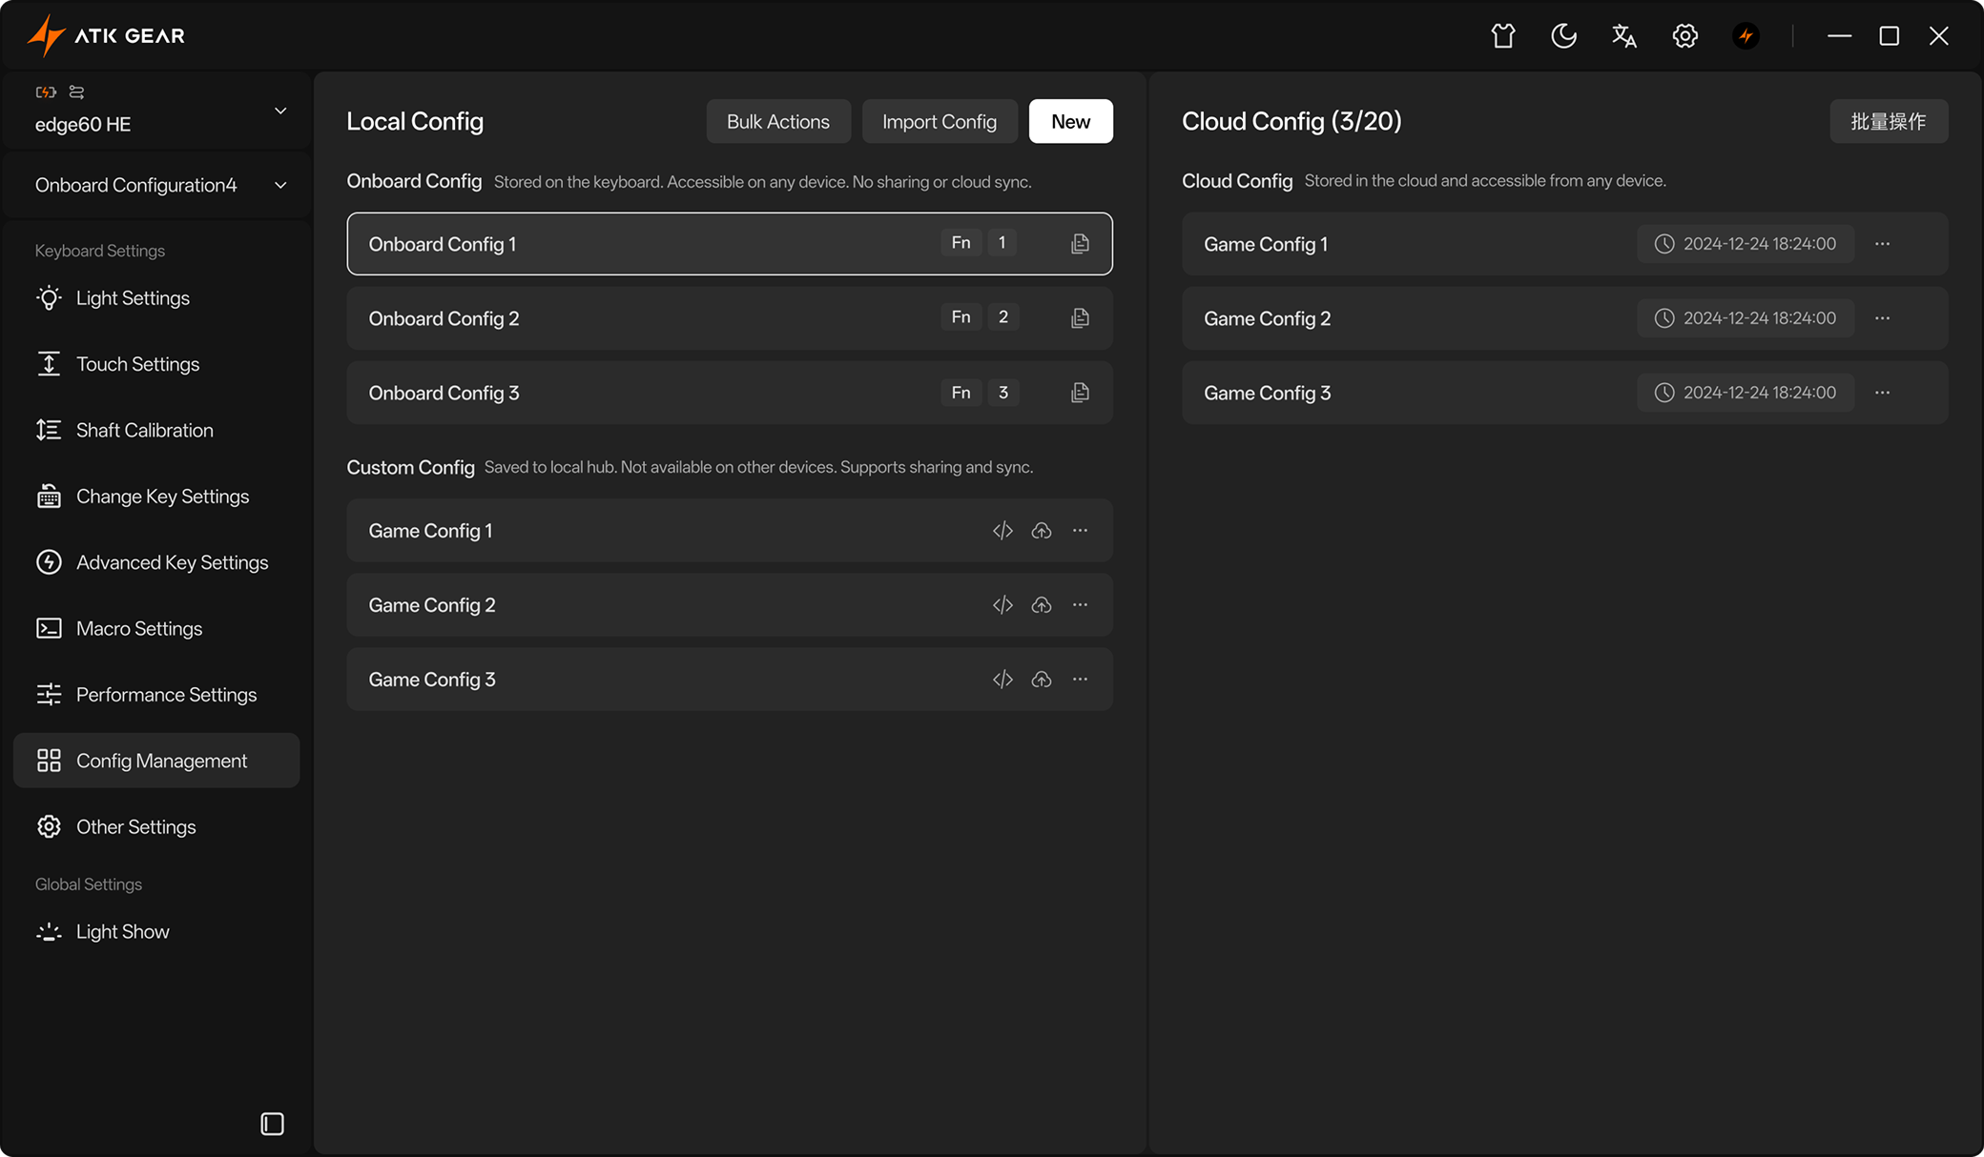Viewport: 1984px width, 1157px height.
Task: Open more options for cloud Game Config 1
Action: coord(1882,244)
